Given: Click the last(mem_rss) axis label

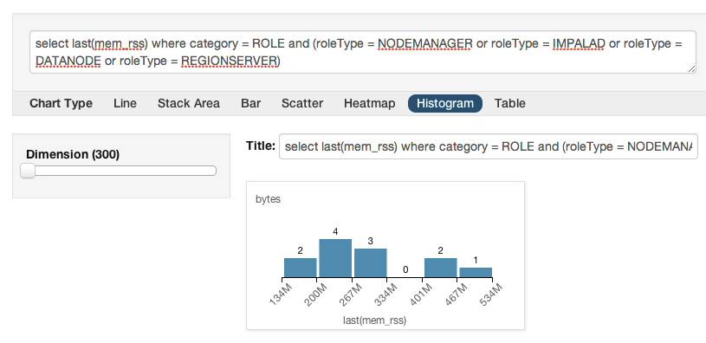Looking at the screenshot, I should tap(374, 320).
